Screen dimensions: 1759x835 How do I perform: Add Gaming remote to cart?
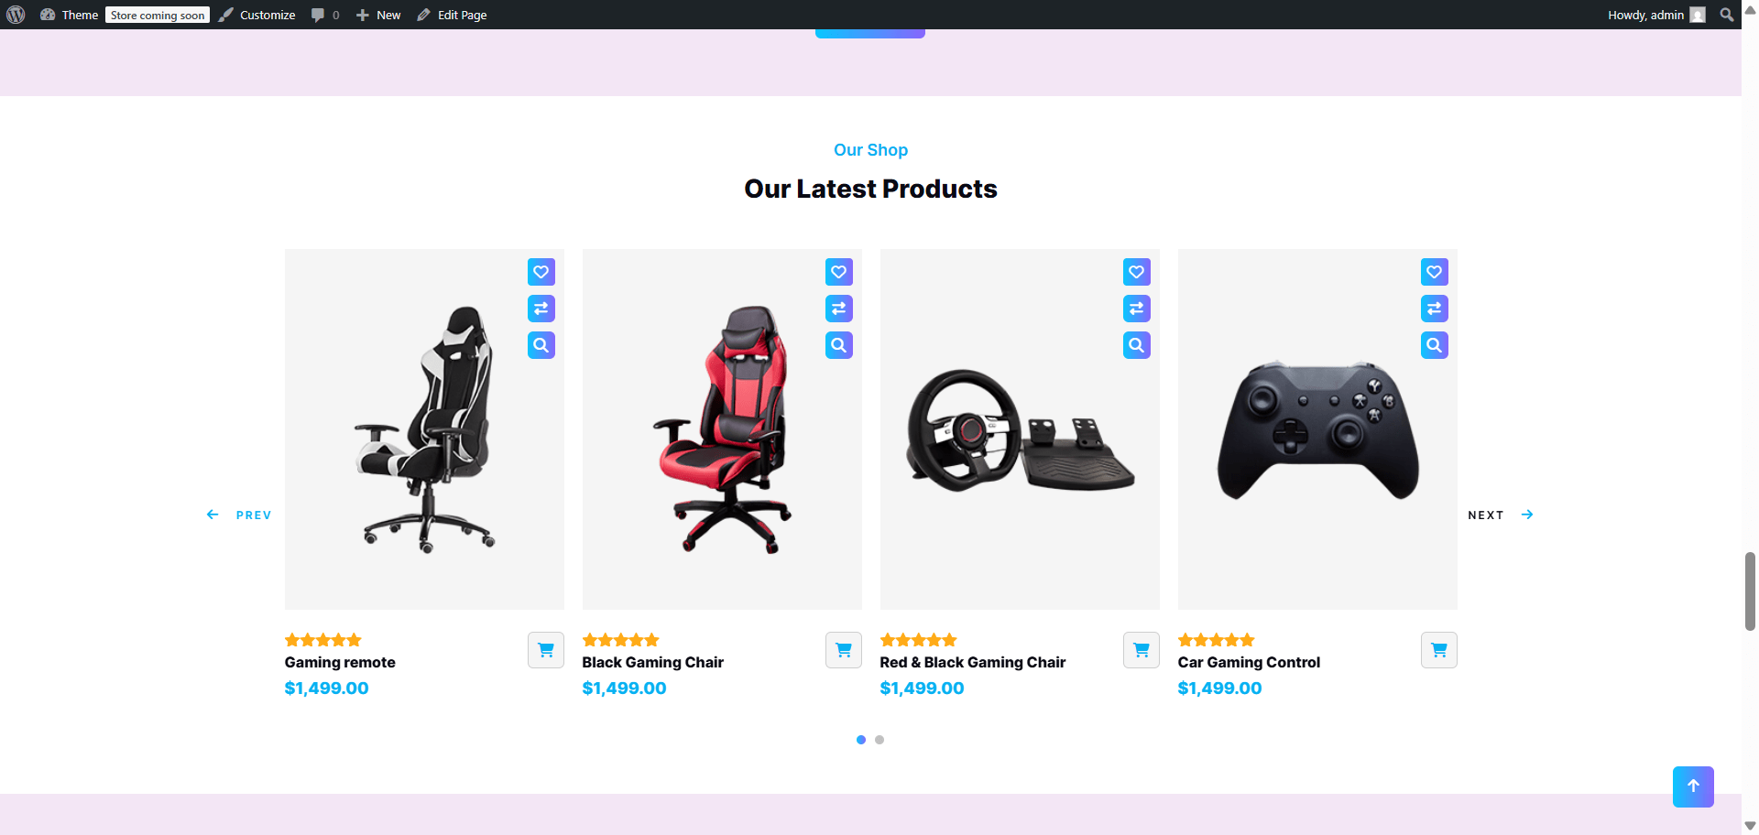tap(546, 650)
